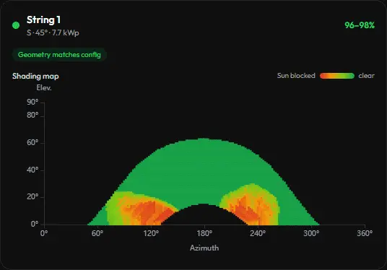Click the 240° azimuth tick label

[258, 233]
